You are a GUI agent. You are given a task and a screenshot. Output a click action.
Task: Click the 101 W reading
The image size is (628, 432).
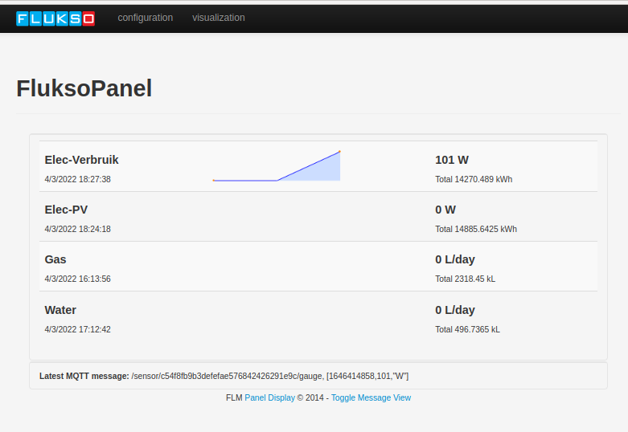452,160
